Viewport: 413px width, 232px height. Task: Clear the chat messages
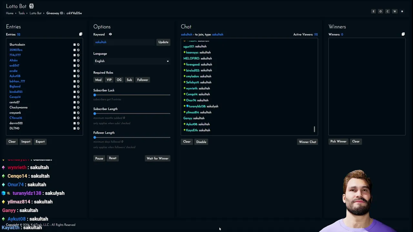(x=187, y=142)
